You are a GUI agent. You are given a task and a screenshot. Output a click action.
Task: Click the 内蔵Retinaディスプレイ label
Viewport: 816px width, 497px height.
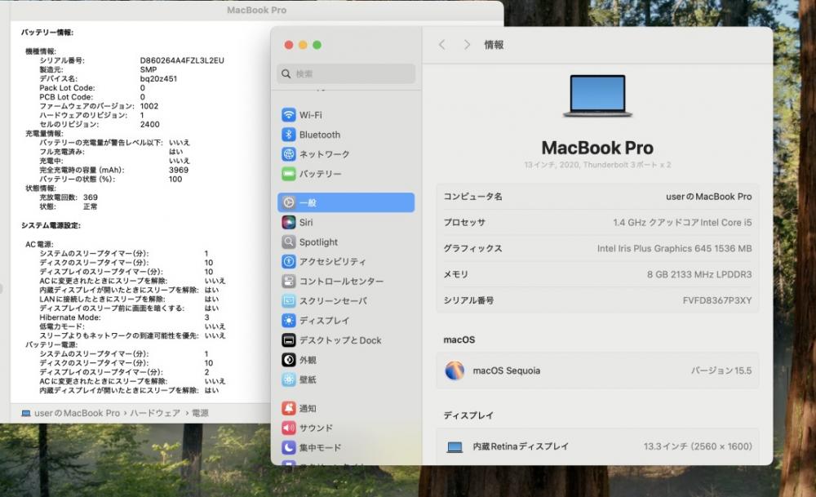521,446
